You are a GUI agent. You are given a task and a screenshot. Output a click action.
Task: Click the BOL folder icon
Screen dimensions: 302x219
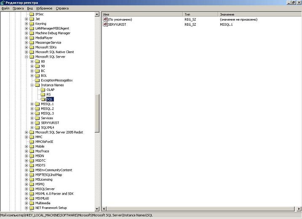(37, 75)
